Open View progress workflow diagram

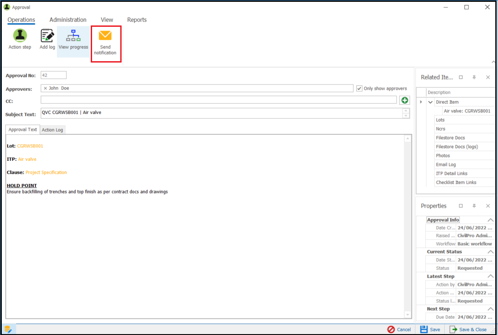73,36
